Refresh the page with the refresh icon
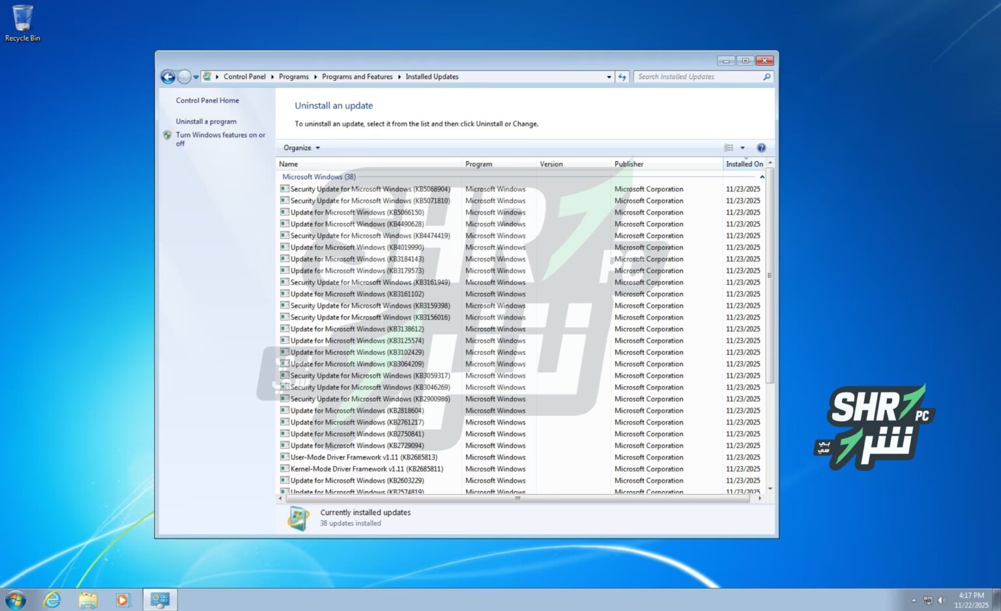The height and width of the screenshot is (611, 1001). [622, 76]
